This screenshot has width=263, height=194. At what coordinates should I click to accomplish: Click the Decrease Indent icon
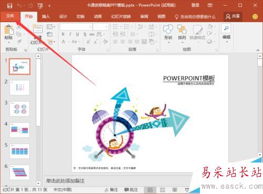pos(115,34)
